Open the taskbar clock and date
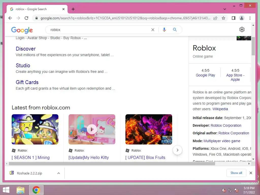 click(x=249, y=190)
